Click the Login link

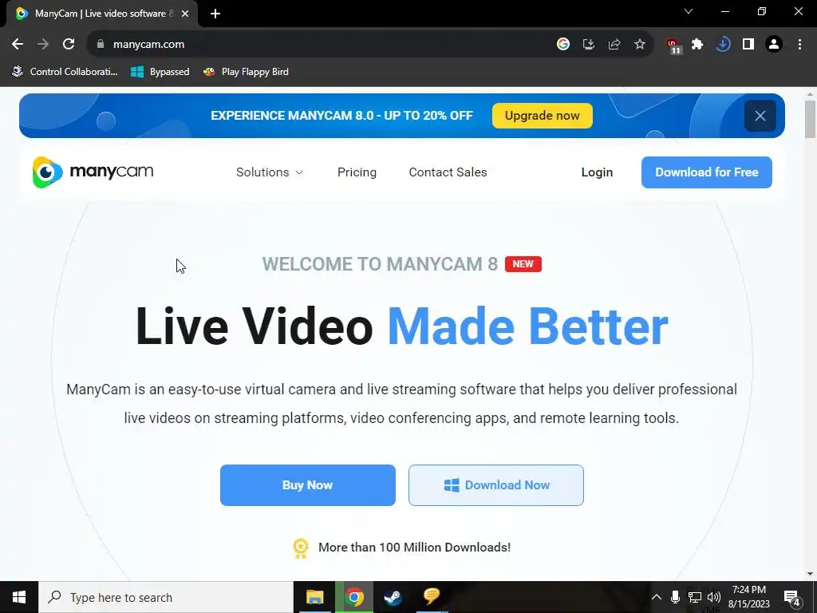(597, 172)
